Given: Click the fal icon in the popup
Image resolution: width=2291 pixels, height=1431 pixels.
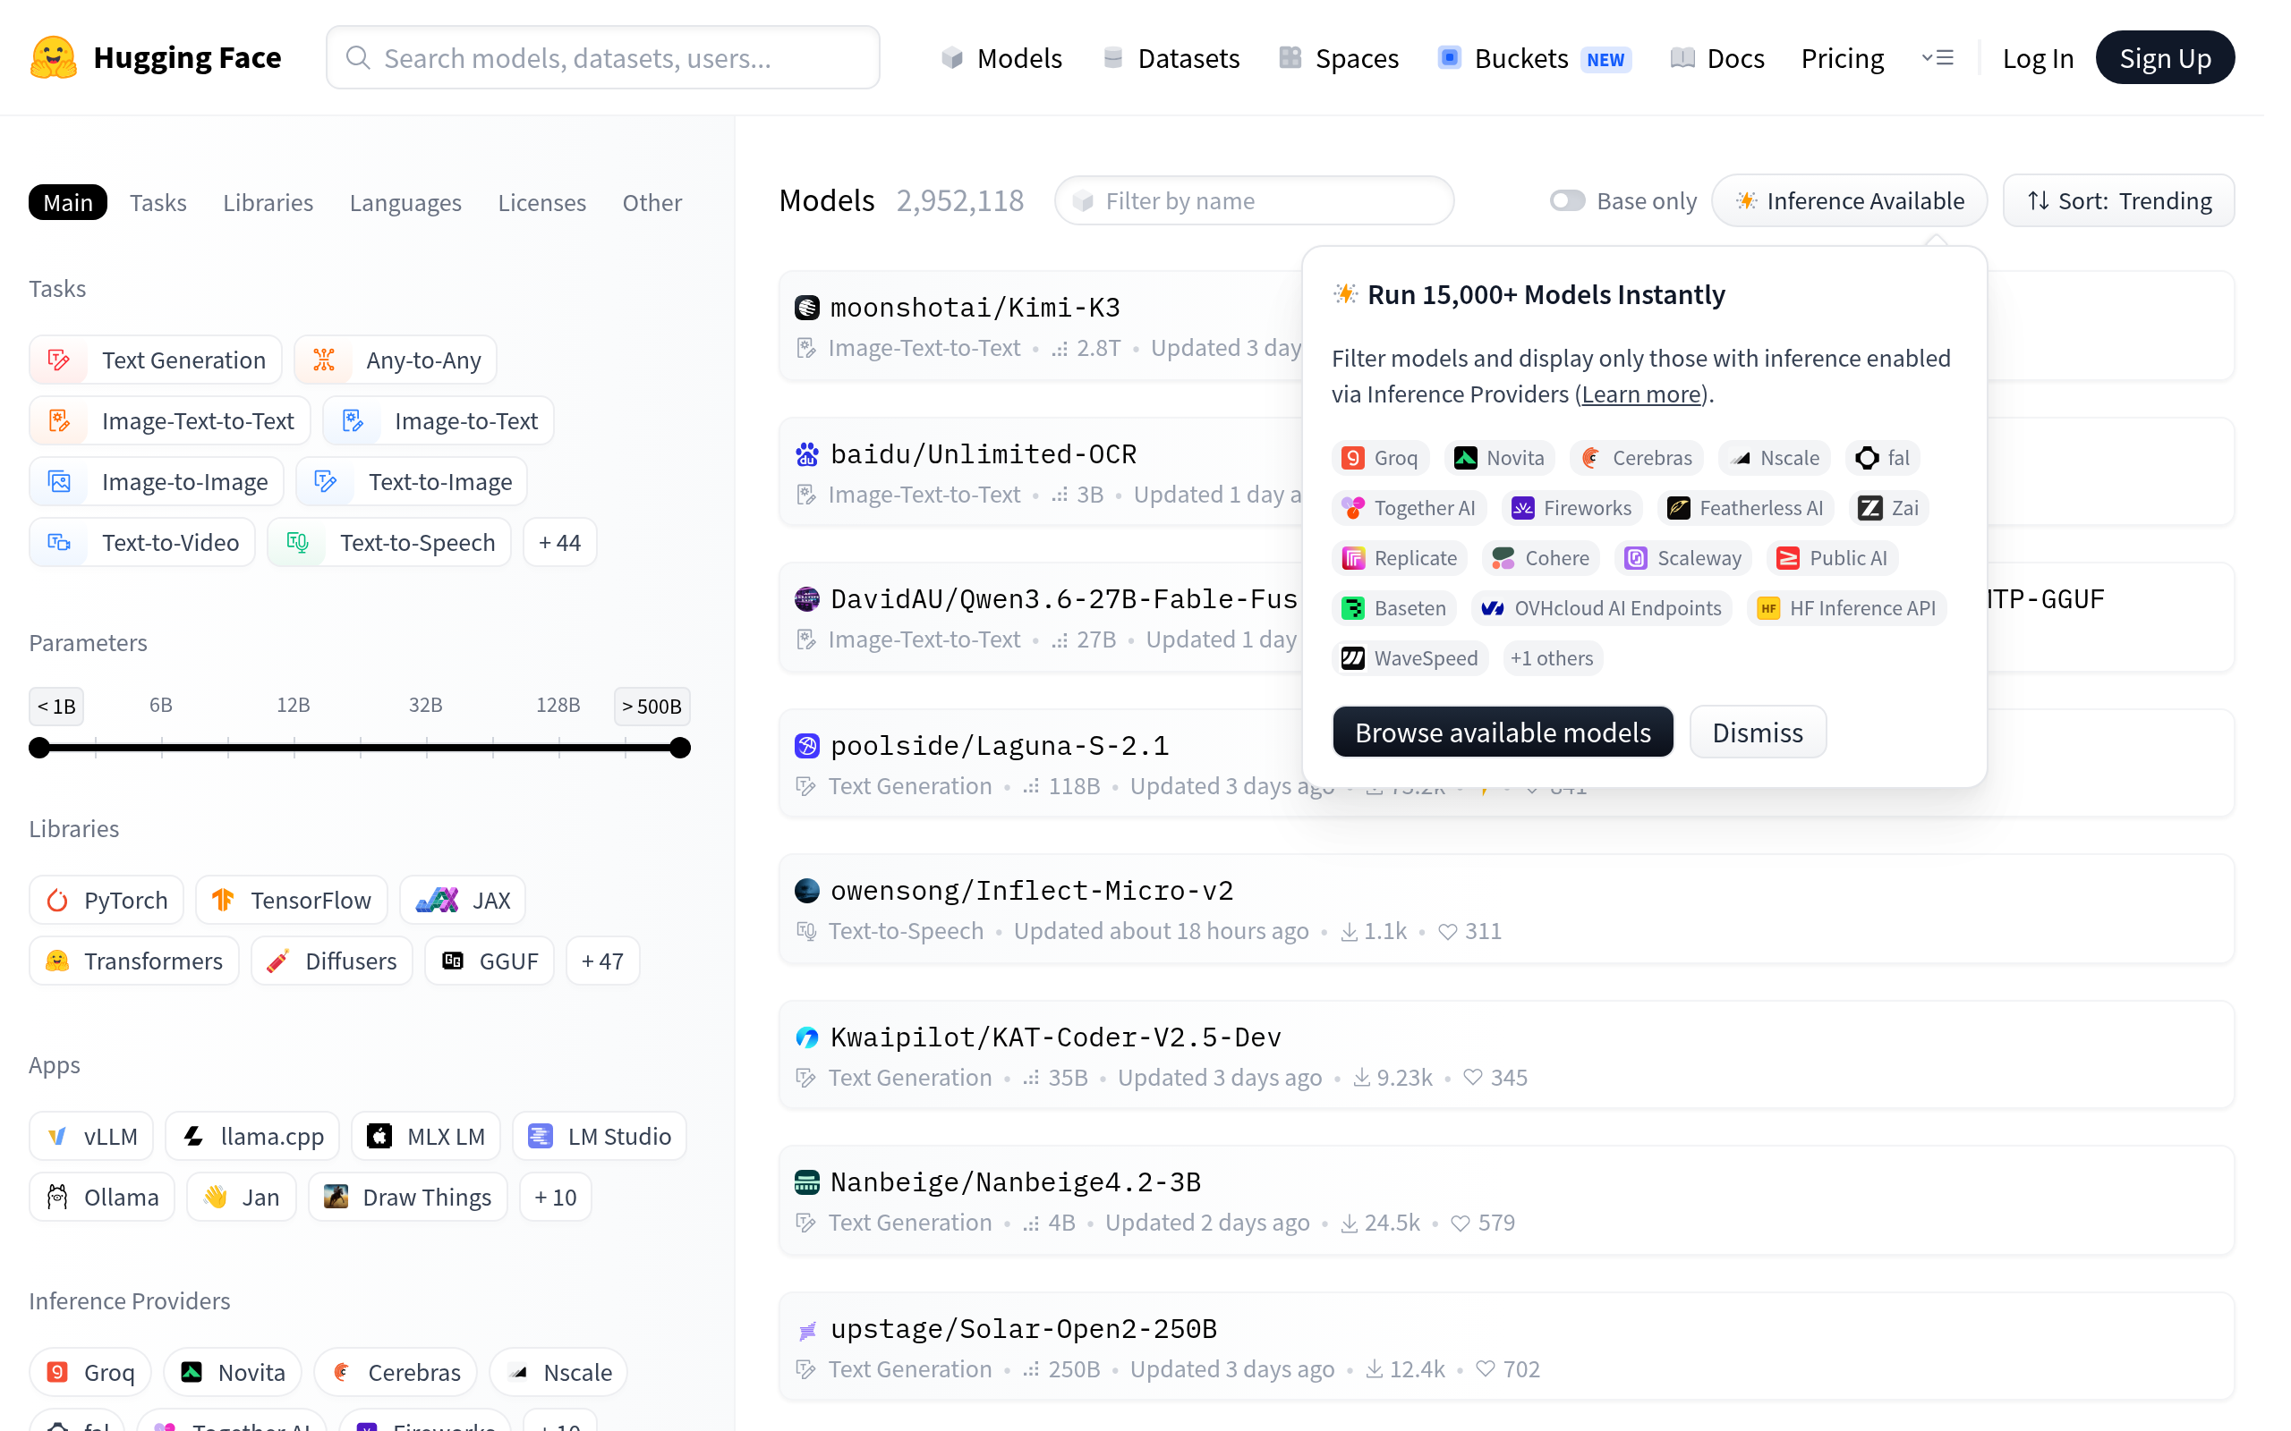Looking at the screenshot, I should [1867, 458].
